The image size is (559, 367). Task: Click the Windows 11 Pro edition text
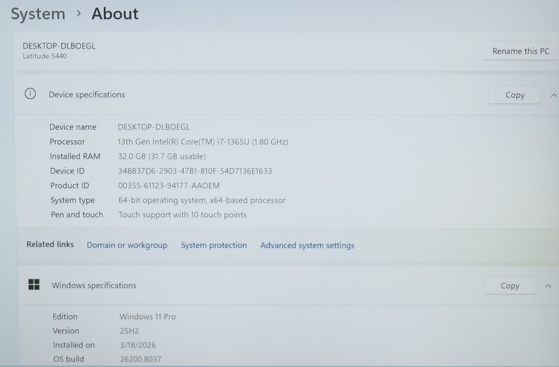tap(147, 317)
